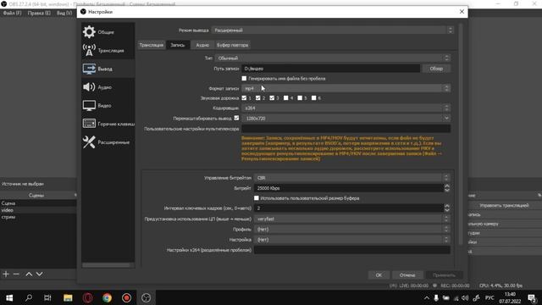Open the recording format dropdown (mp4)
This screenshot has width=542, height=305.
click(x=346, y=88)
